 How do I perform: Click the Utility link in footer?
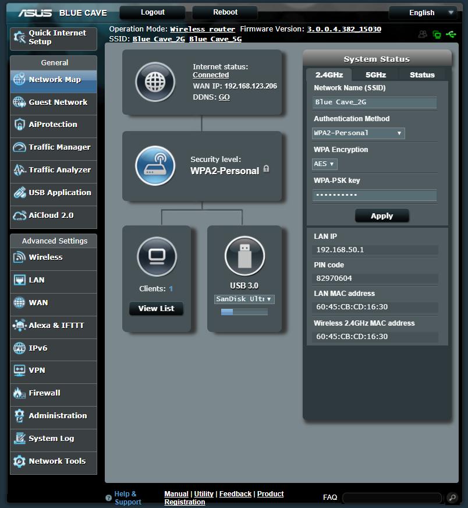point(204,494)
